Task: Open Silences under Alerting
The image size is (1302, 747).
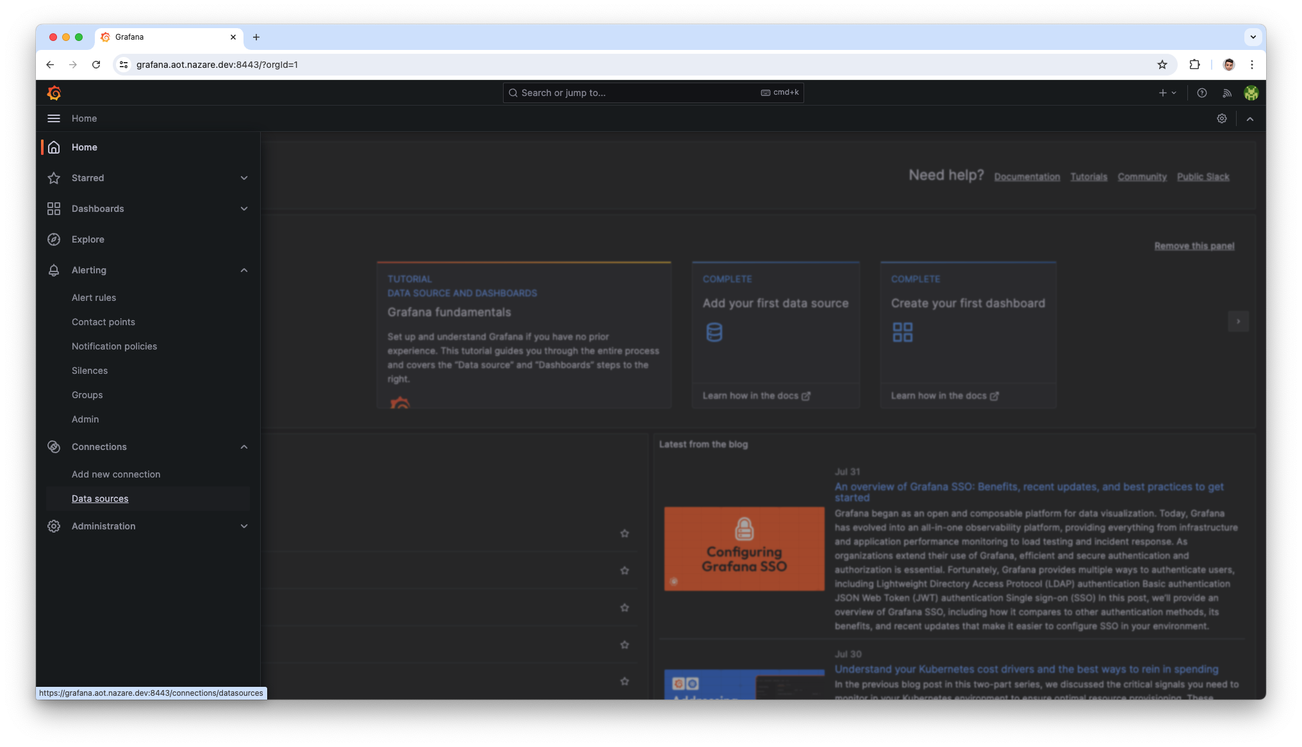Action: pos(90,371)
